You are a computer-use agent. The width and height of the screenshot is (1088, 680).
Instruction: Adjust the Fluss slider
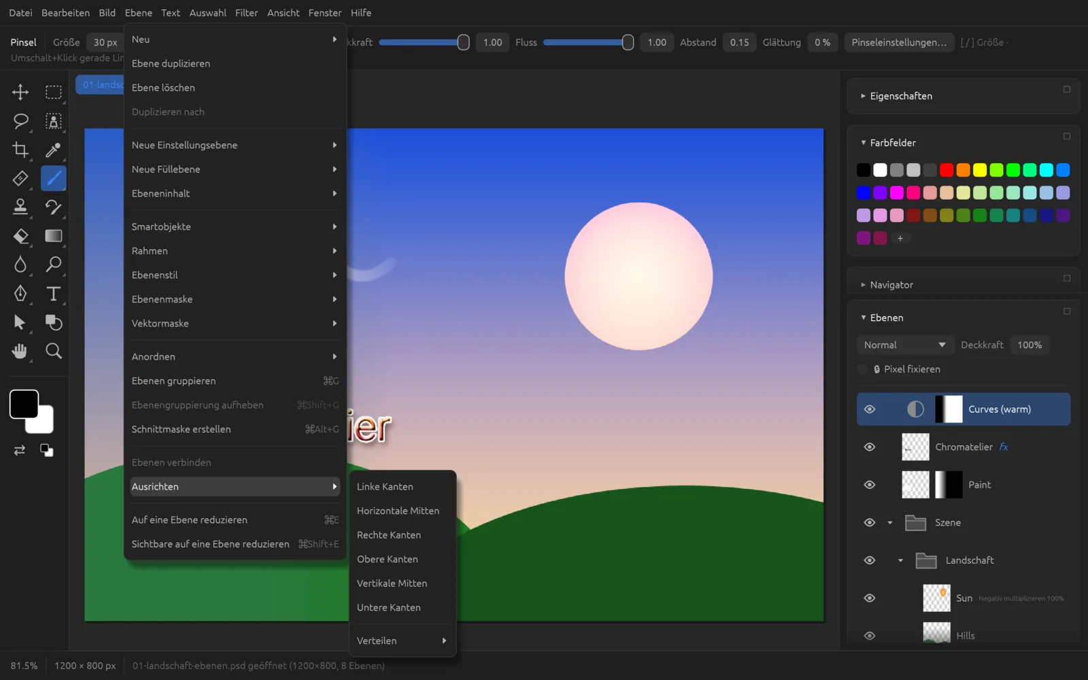coord(589,42)
